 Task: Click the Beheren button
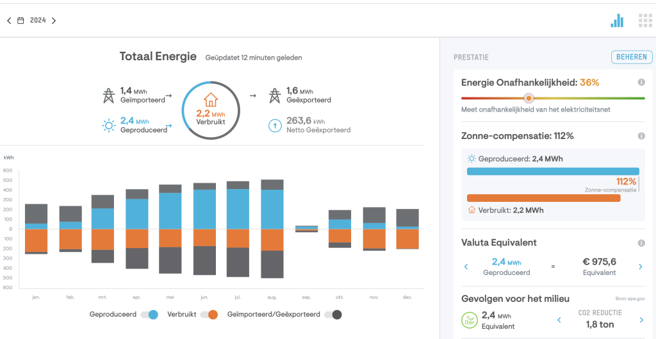coord(630,57)
